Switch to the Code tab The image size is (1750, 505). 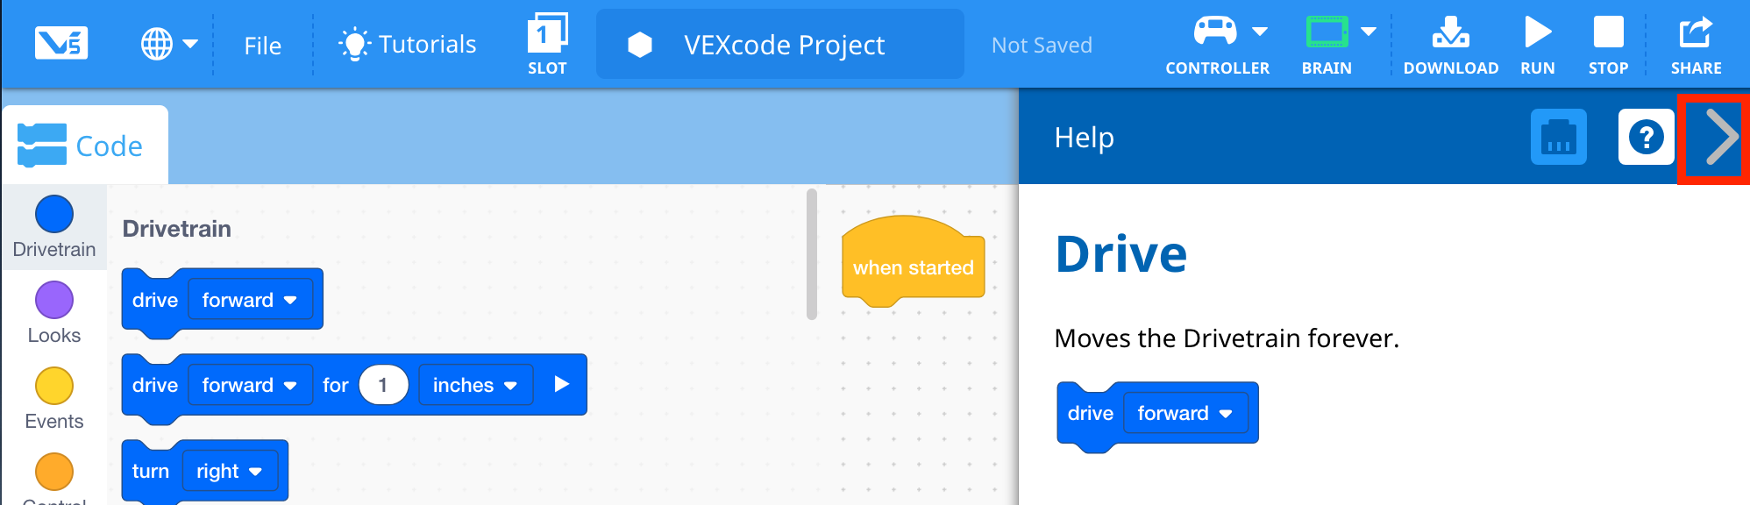tap(85, 145)
